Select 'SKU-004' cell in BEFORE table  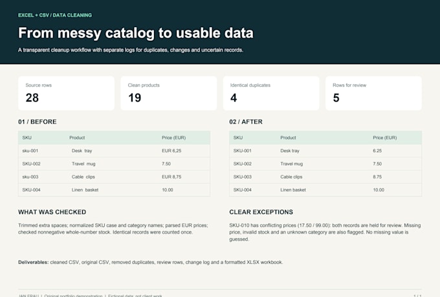pyautogui.click(x=32, y=190)
